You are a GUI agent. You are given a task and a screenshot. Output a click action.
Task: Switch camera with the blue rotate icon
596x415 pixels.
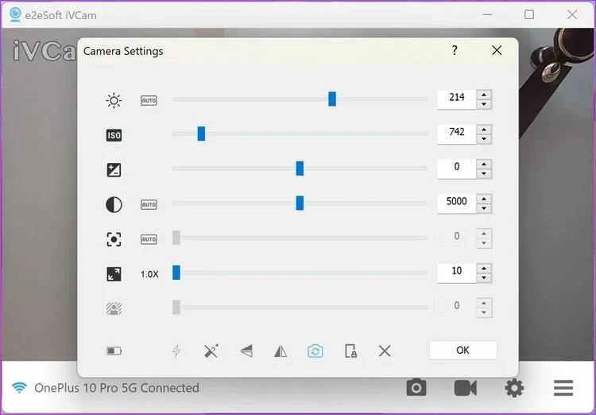(315, 351)
